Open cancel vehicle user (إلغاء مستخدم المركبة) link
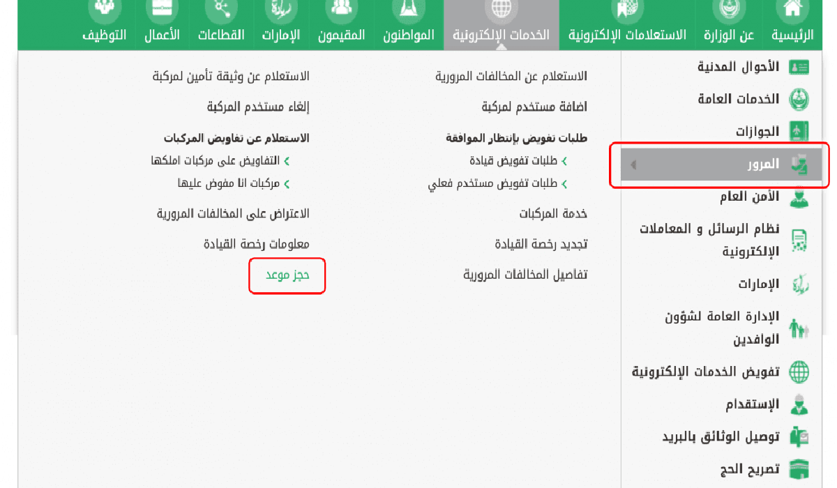 click(x=258, y=107)
